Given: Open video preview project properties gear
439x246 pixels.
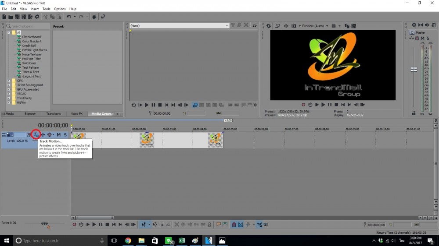Looking at the screenshot, I should click(x=269, y=26).
